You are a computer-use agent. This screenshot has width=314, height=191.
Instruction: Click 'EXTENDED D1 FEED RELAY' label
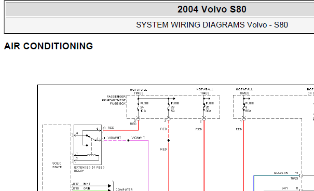[89, 169]
